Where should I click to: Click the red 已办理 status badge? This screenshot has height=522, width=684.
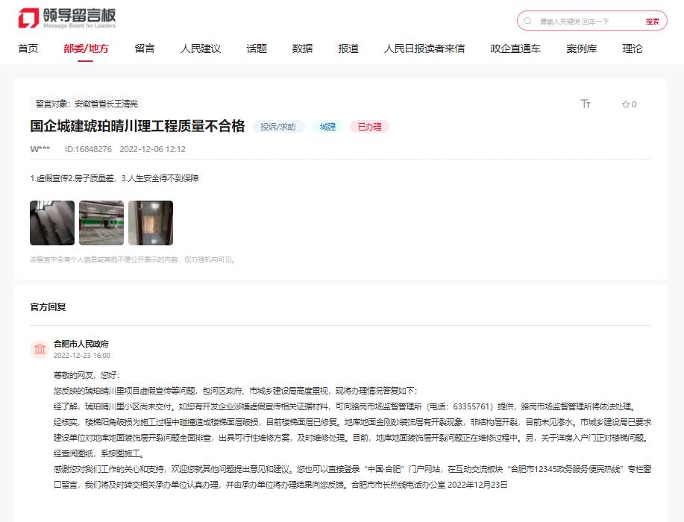[x=370, y=127]
